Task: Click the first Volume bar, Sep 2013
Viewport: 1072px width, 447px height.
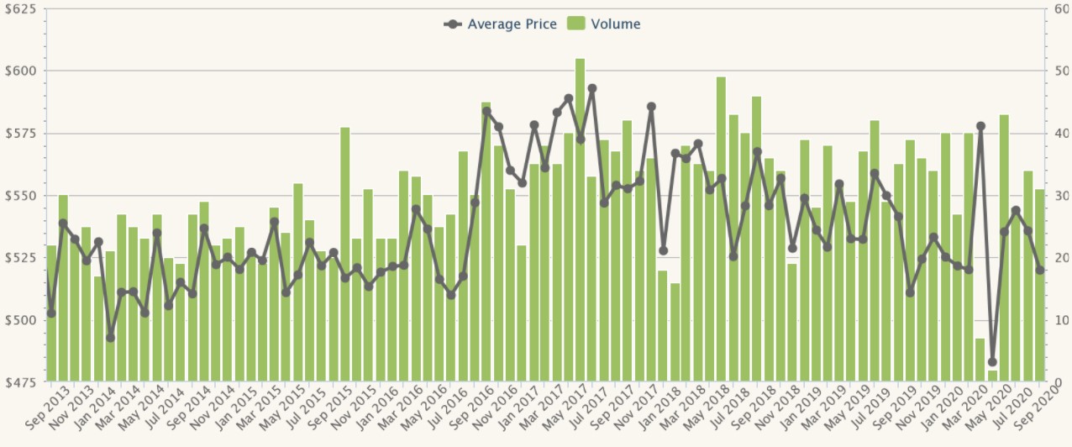Action: [51, 353]
